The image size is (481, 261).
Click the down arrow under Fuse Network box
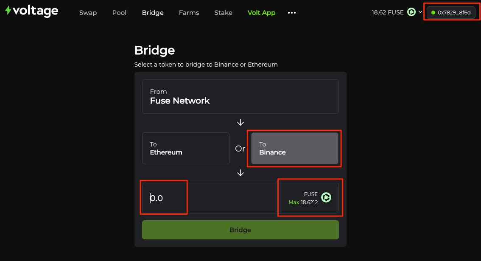[240, 122]
